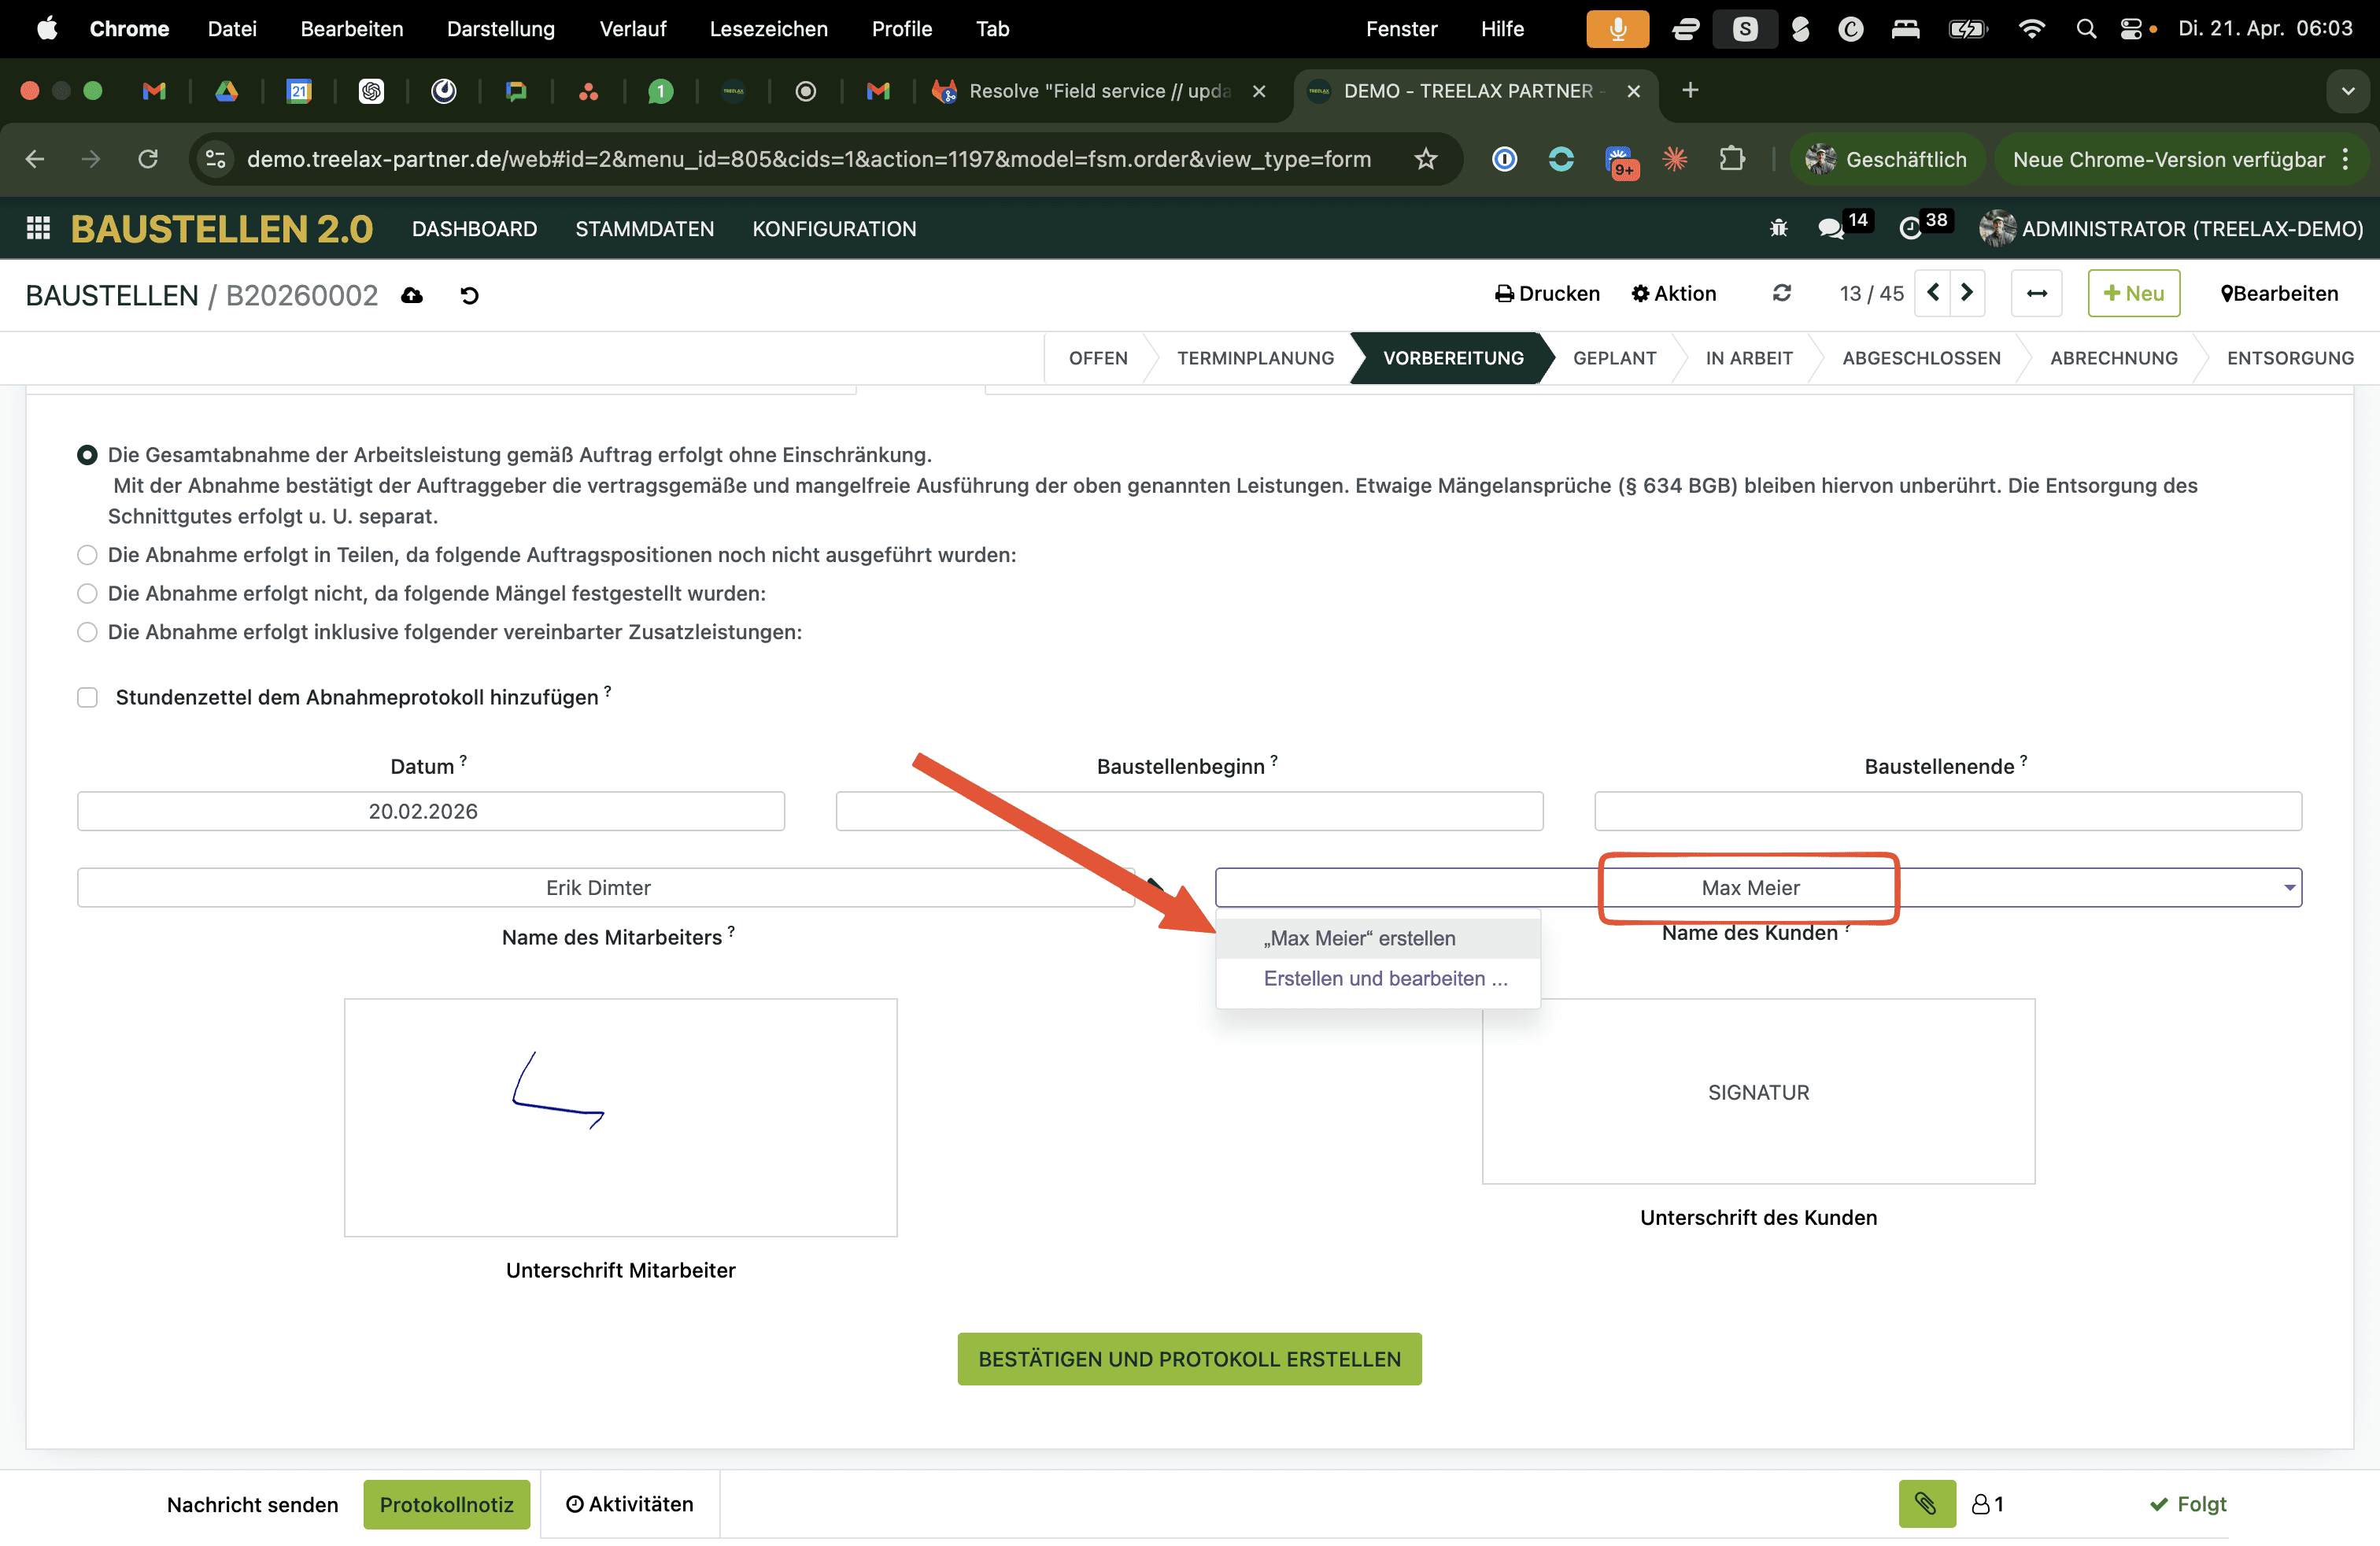Select radio option Abnahme erfolgt nicht
Screen dimensions: 2380x1546
point(87,593)
